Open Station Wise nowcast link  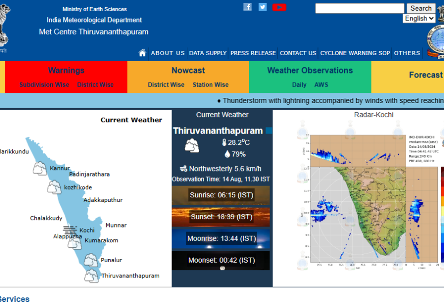(x=210, y=85)
